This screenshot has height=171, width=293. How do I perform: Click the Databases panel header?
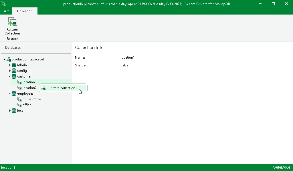13,48
